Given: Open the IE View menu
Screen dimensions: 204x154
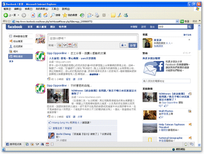Looking at the screenshot, I should [x=29, y=9].
